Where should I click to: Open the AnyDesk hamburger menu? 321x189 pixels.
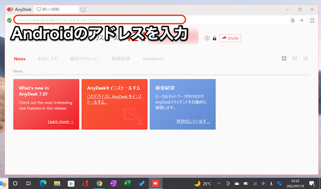[312, 20]
